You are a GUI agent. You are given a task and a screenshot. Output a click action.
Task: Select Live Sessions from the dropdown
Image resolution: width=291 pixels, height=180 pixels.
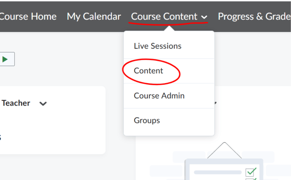pyautogui.click(x=158, y=46)
